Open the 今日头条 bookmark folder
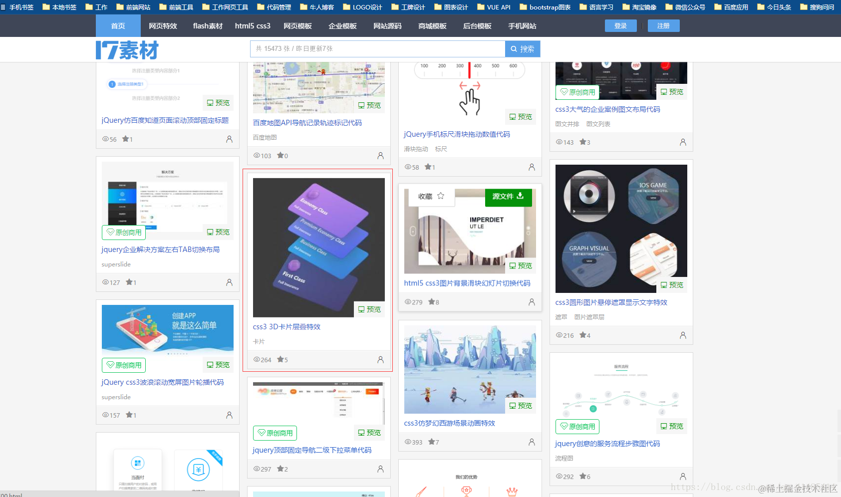Screen dimensions: 841x497 774,7
